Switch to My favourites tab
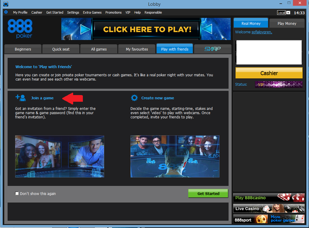The width and height of the screenshot is (309, 228). pos(137,49)
